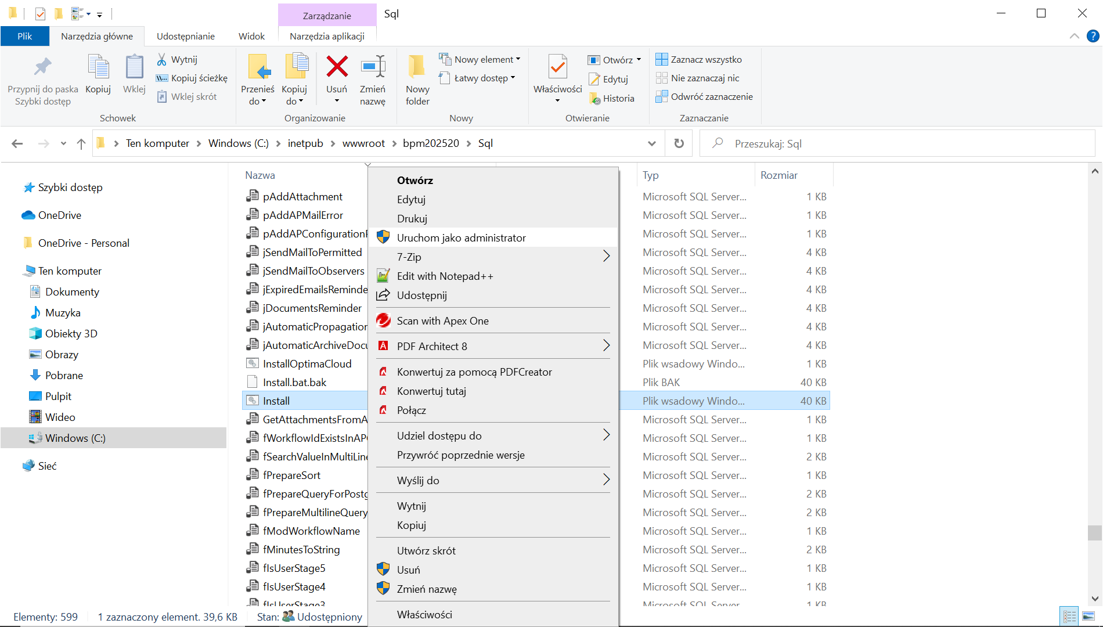Screen dimensions: 1103x627
Task: Expand Wyślij do submenu
Action: tap(606, 480)
